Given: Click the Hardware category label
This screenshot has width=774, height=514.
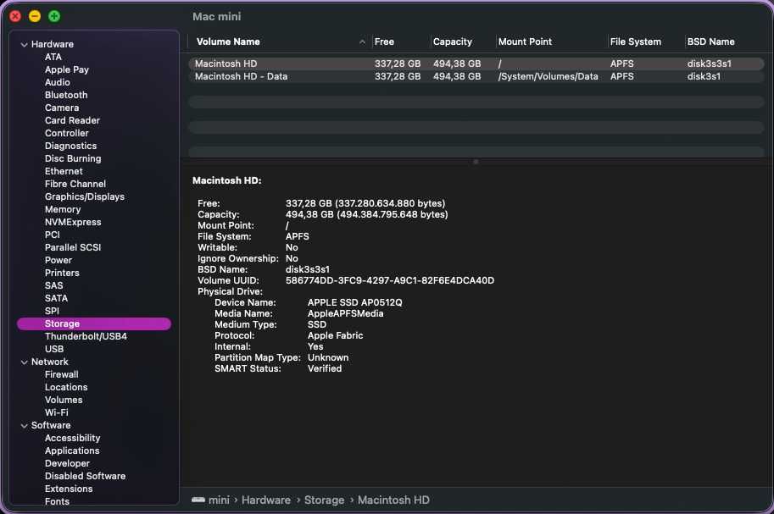Looking at the screenshot, I should coord(53,44).
